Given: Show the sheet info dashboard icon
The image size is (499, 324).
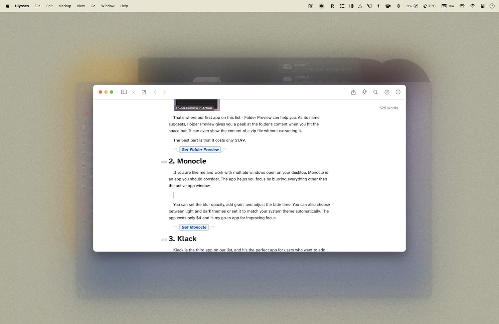Looking at the screenshot, I should point(398,92).
